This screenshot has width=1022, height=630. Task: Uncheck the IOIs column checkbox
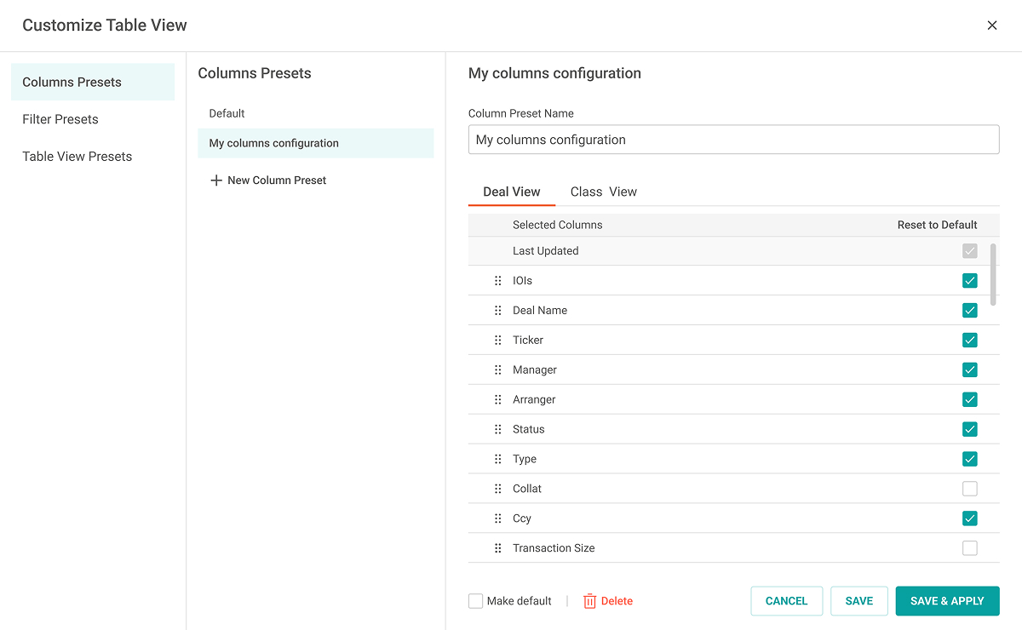point(969,281)
